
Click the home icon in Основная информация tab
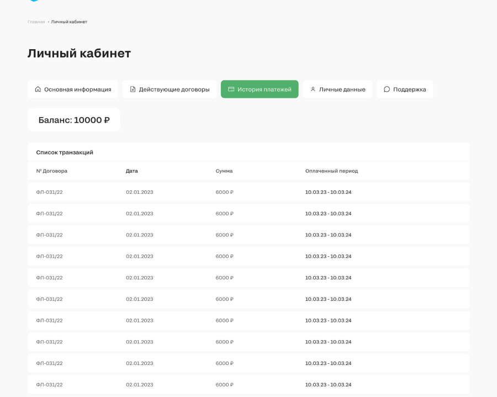click(x=38, y=89)
